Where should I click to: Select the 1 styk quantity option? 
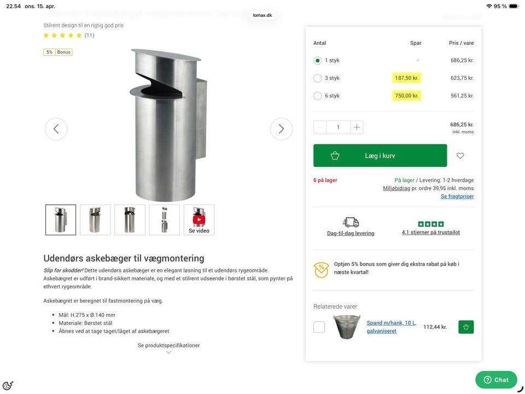coord(318,61)
